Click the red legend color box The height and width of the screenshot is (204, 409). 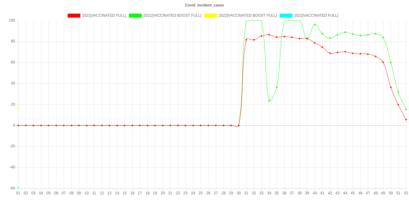point(74,15)
